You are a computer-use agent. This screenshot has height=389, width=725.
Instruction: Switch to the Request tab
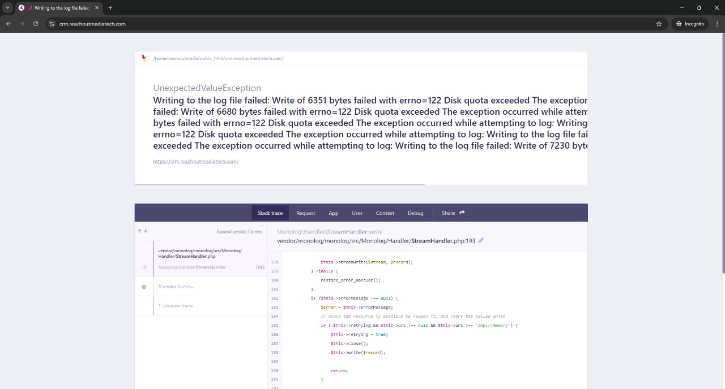(305, 213)
